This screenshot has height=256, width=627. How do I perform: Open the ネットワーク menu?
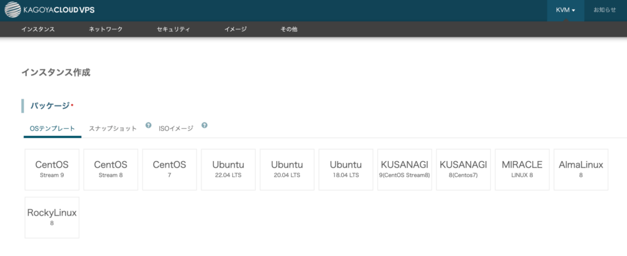point(105,29)
